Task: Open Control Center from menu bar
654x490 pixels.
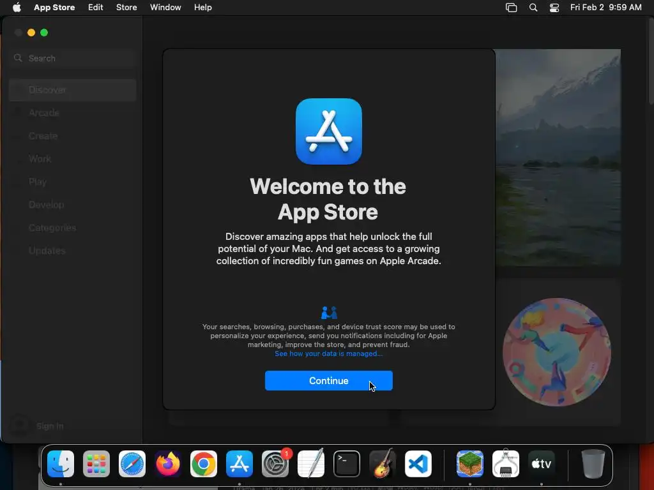Action: click(554, 8)
